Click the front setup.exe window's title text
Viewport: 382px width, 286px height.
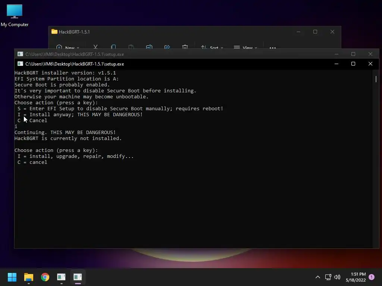(75, 64)
